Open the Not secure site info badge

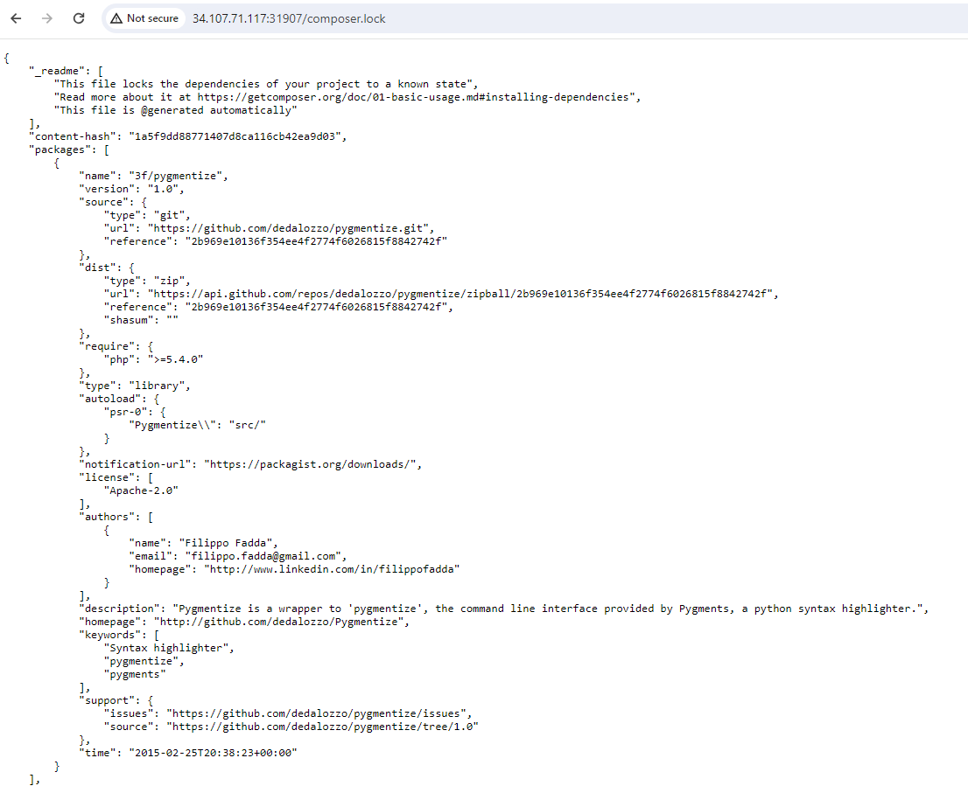coord(144,18)
